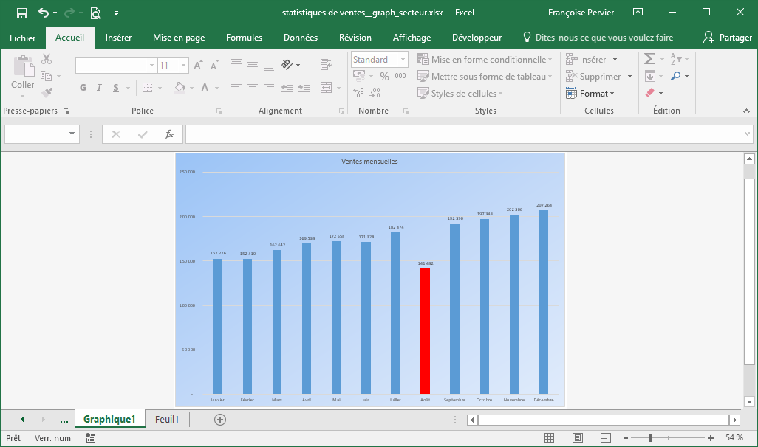
Task: Click the Partager share button
Action: [727, 38]
